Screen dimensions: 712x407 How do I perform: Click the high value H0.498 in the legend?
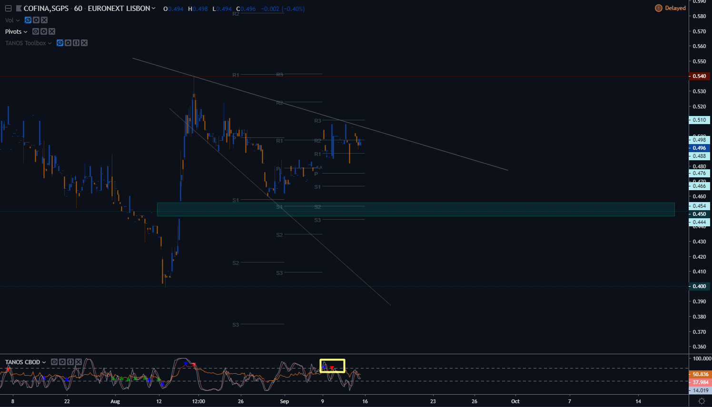pyautogui.click(x=198, y=9)
